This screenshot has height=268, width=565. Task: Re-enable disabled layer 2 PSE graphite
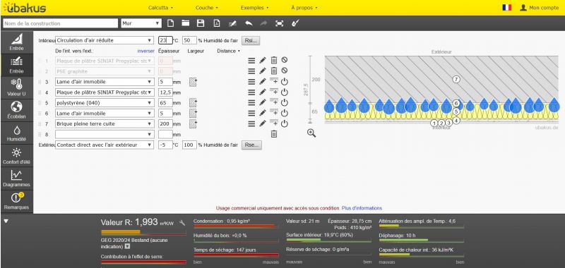pos(285,71)
